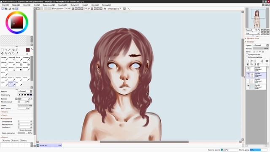Toggle visibility of layer Слой4

point(248,74)
